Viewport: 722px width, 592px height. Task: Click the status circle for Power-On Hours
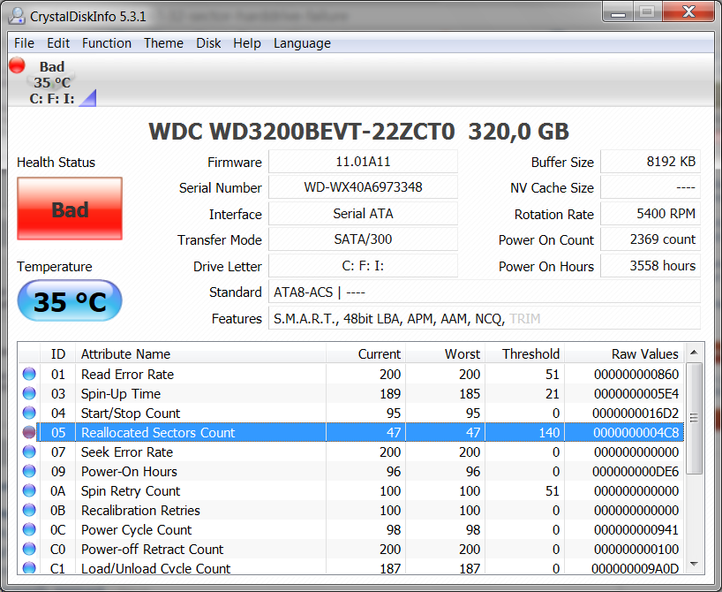[x=29, y=471]
